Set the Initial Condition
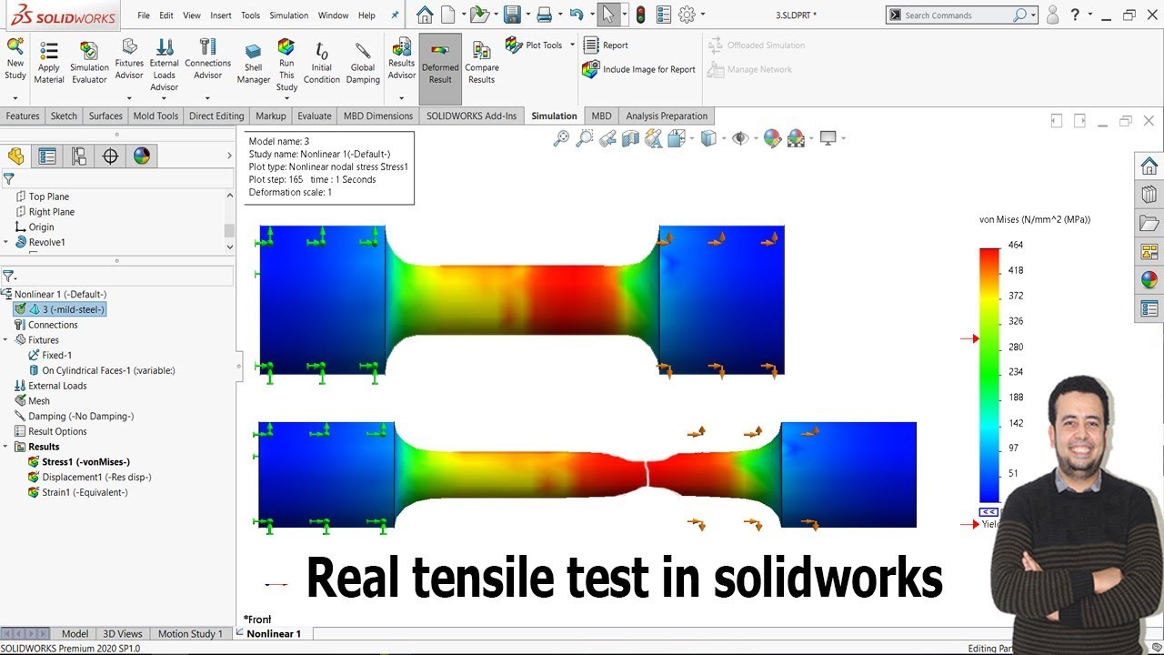The image size is (1164, 655). 322,64
